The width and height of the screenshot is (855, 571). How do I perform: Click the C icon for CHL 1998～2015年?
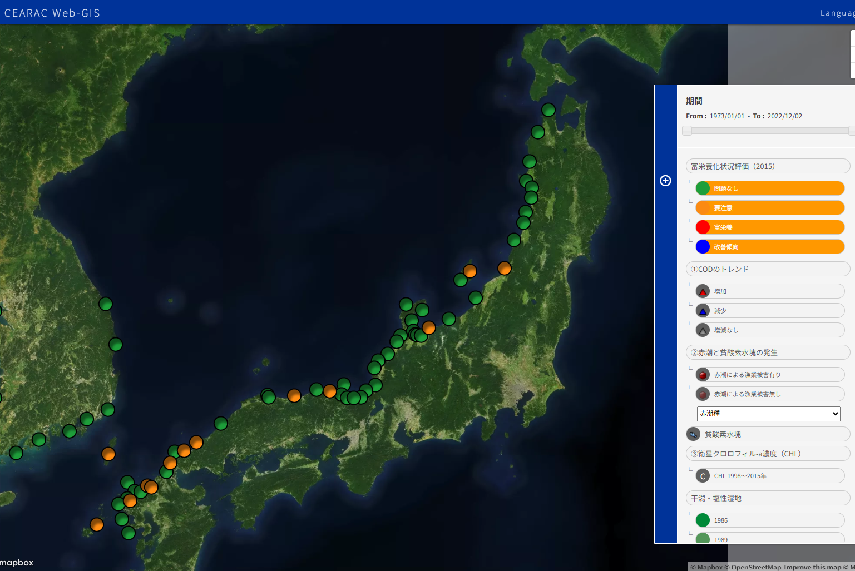pos(703,476)
